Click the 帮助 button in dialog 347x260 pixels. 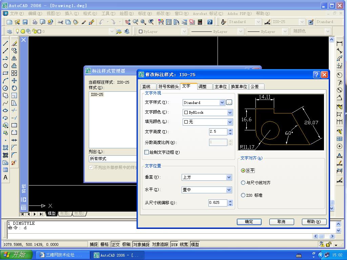pyautogui.click(x=314, y=221)
